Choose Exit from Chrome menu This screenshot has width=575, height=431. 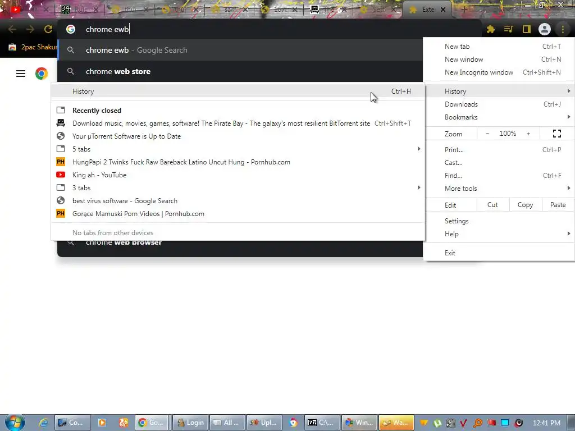pos(499,253)
